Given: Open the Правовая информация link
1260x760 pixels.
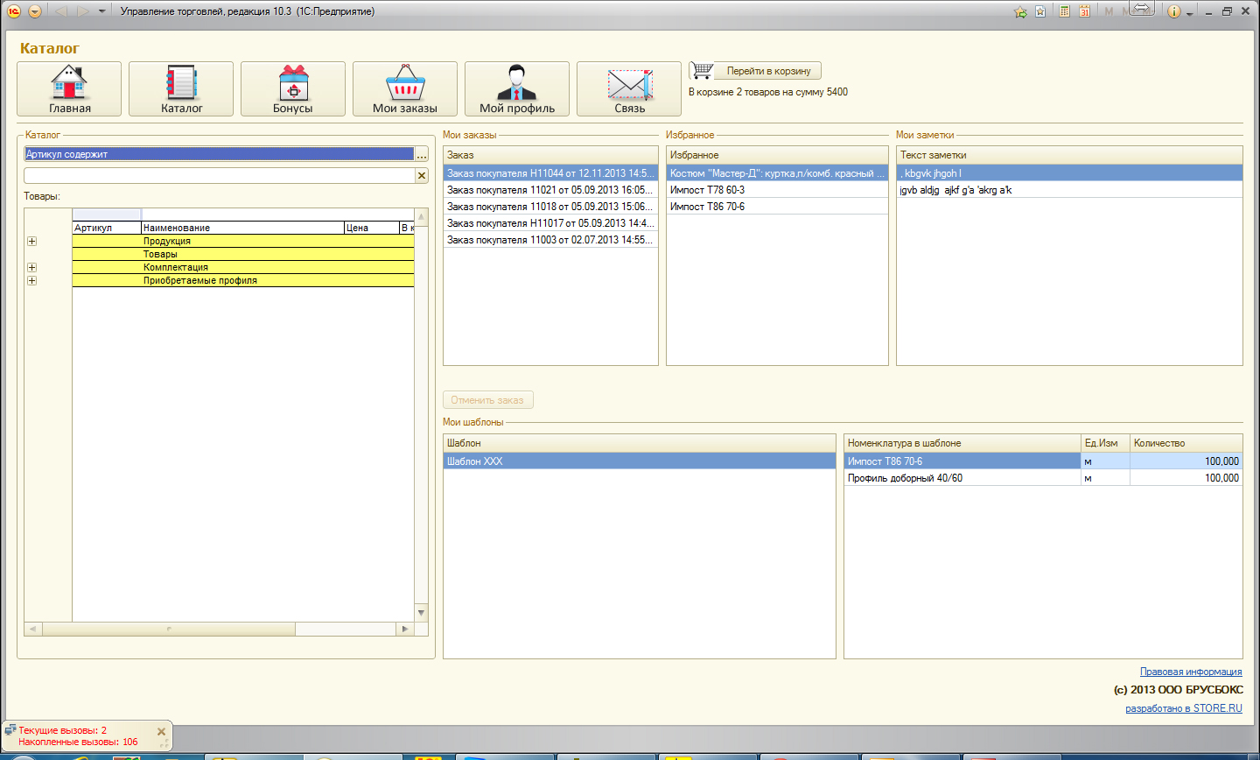Looking at the screenshot, I should 1191,672.
